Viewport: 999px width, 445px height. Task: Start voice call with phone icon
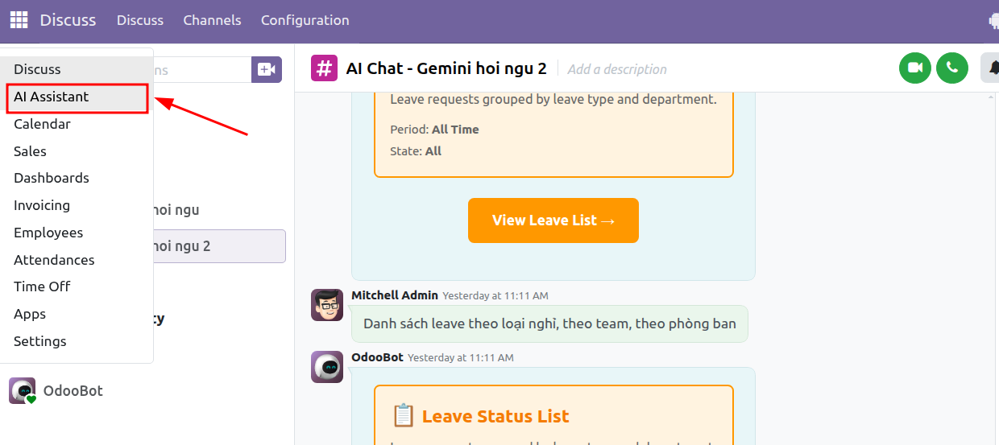point(952,68)
